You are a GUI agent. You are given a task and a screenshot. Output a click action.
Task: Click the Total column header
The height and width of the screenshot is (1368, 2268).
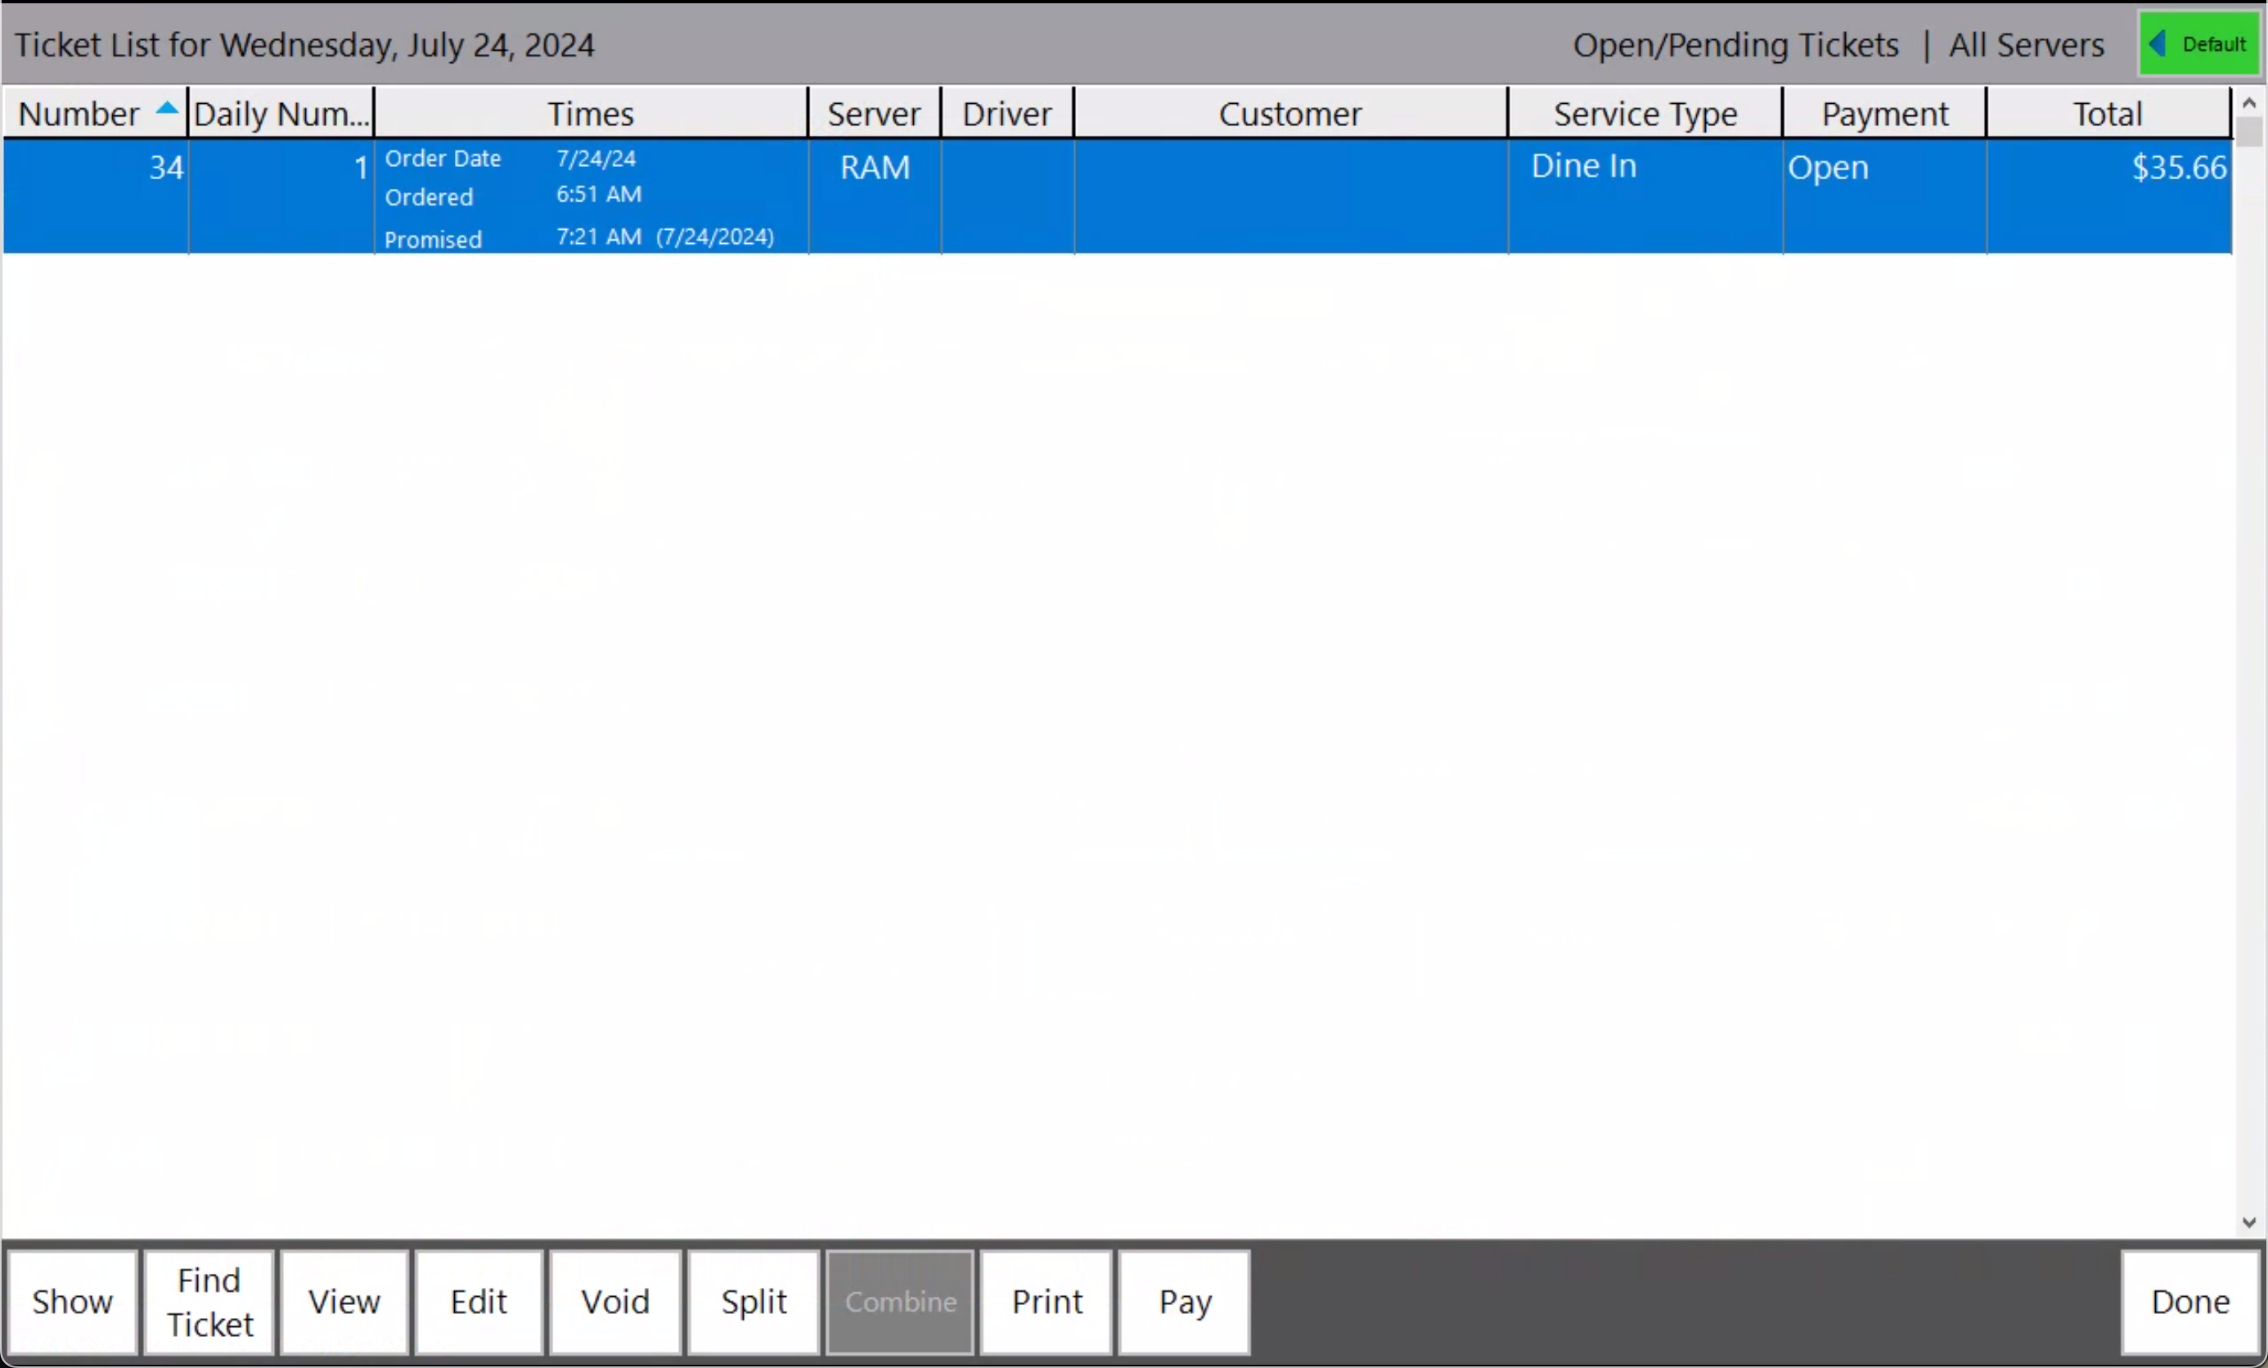pos(2108,112)
